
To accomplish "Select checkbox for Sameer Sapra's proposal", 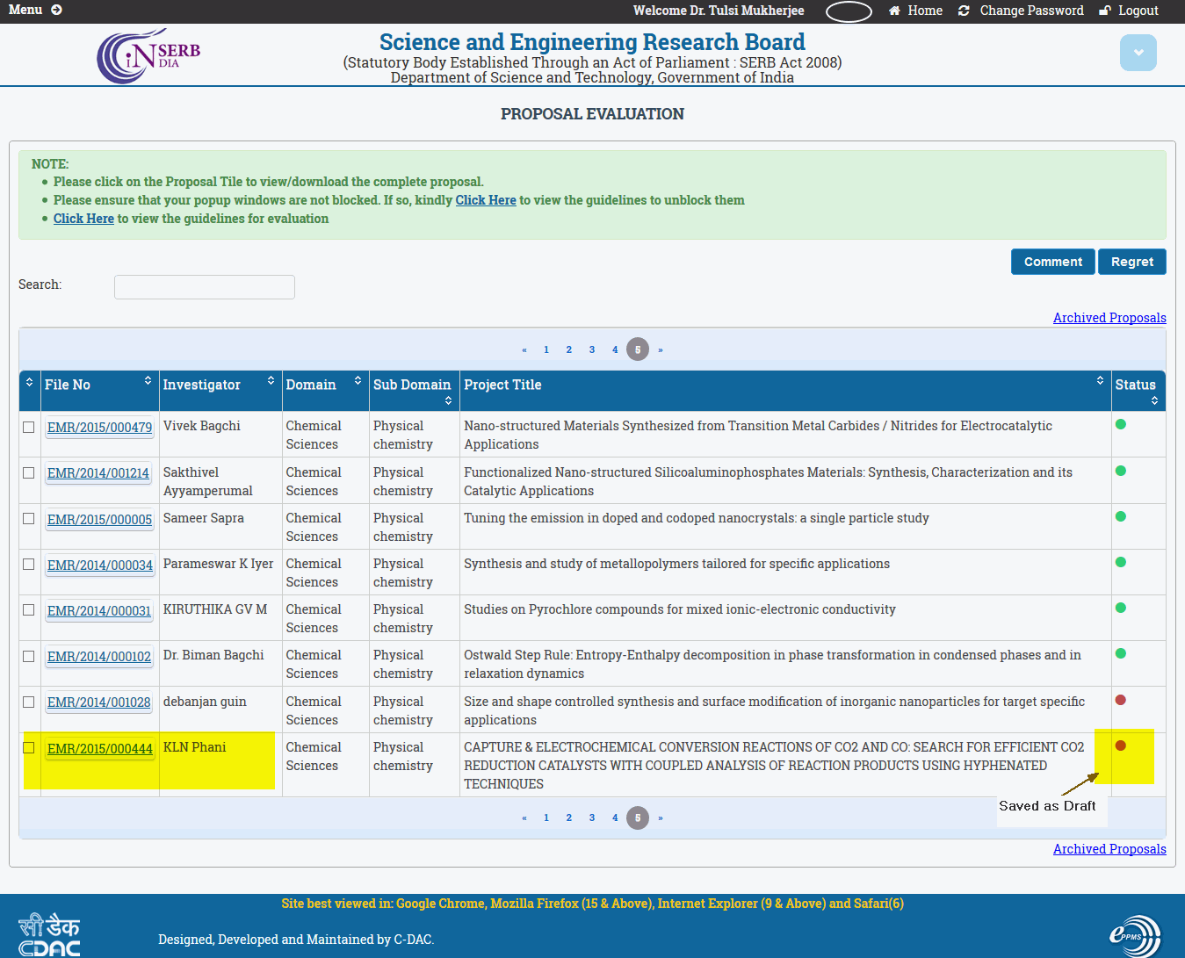I will coord(29,519).
